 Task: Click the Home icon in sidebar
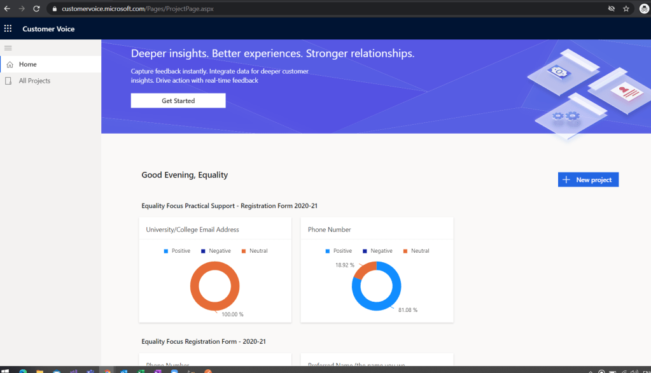tap(8, 64)
